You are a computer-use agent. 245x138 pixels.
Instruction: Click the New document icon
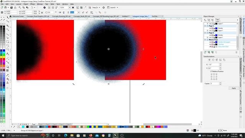click(2, 8)
